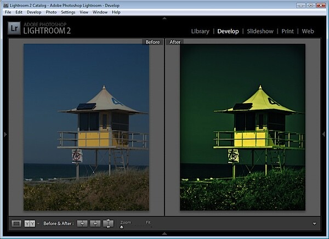Copy After settings to Before button
Screen dimensions: 329x239
(x=95, y=223)
